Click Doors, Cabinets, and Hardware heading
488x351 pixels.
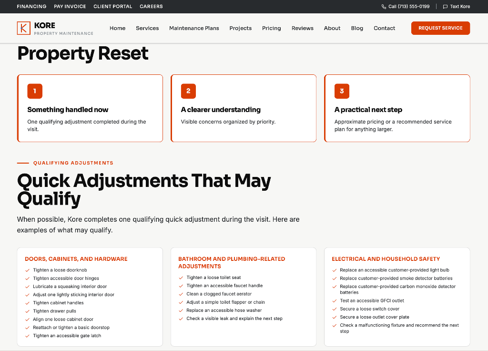click(76, 259)
